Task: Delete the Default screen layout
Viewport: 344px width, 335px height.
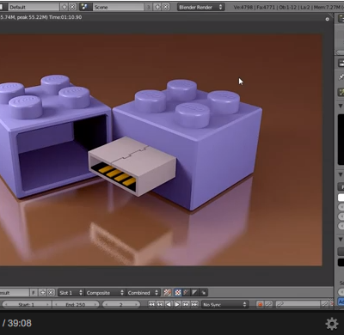Action: pyautogui.click(x=72, y=7)
